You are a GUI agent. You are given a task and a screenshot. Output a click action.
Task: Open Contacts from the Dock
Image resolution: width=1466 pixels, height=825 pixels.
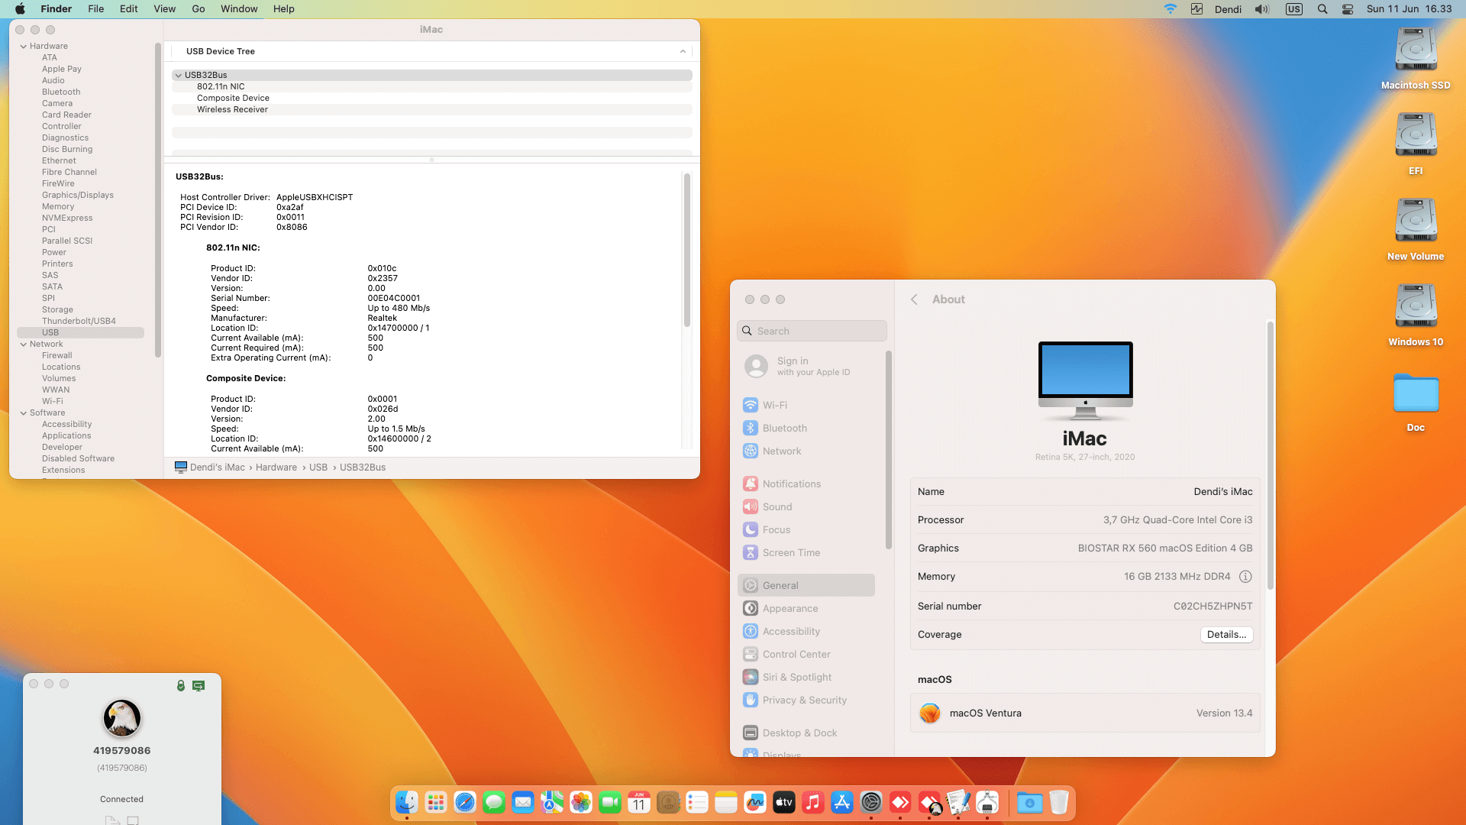[x=668, y=803]
